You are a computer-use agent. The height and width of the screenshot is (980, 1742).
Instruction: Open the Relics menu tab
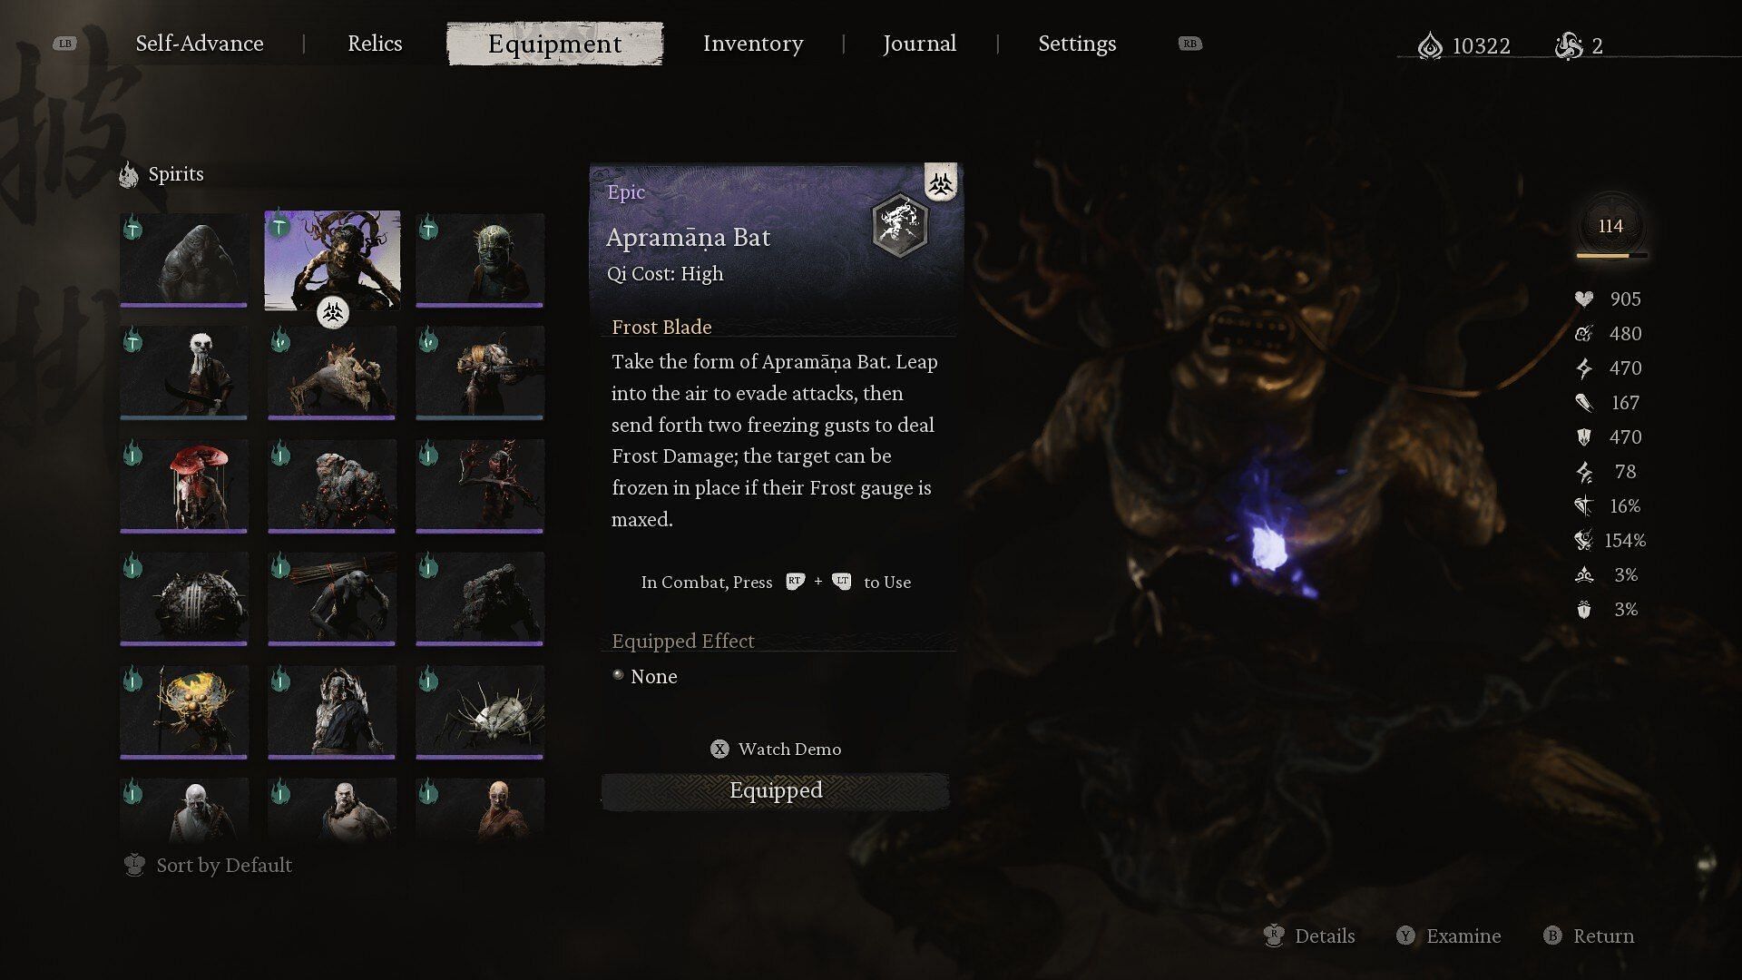[376, 43]
